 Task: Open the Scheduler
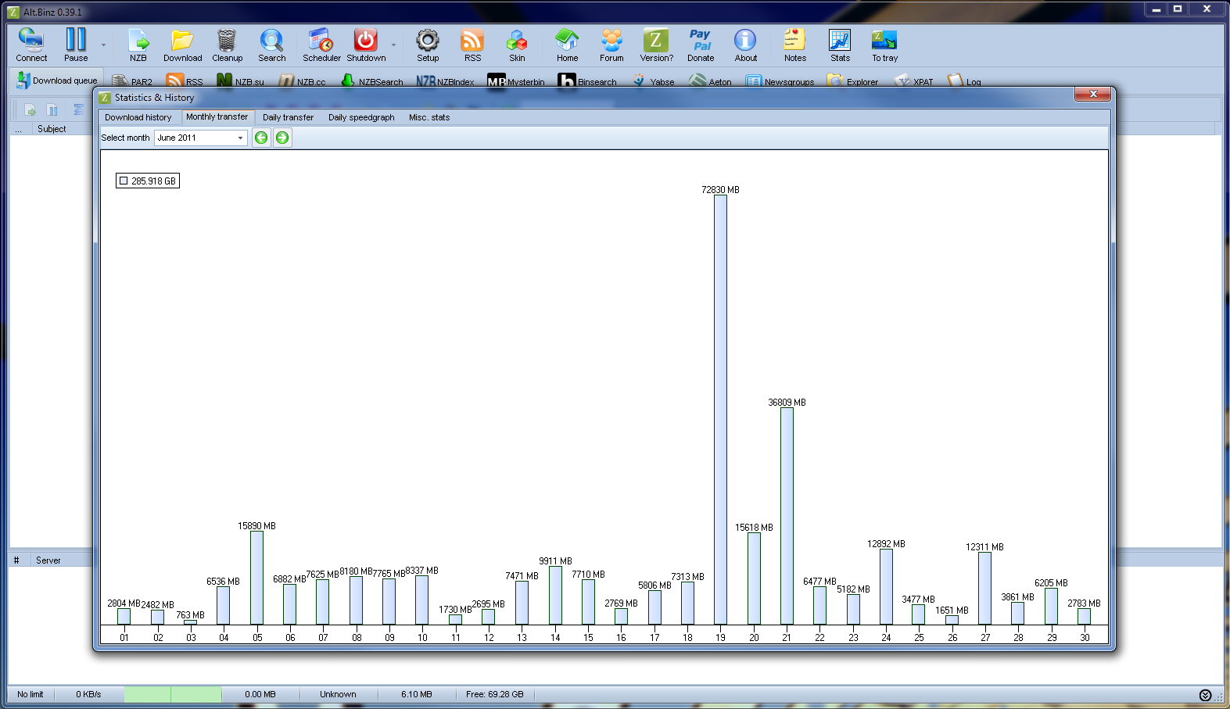click(321, 45)
